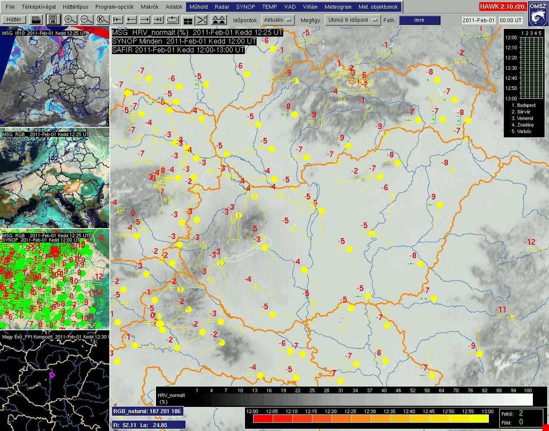Screen dimensions: 549x431
Task: Open the Radar data menu
Action: 222,6
